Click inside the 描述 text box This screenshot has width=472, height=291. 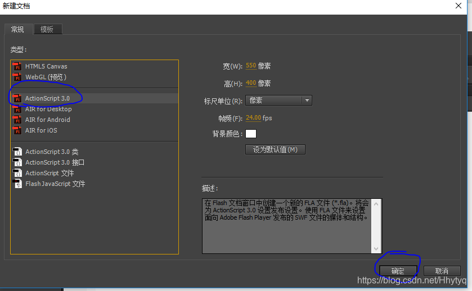[287, 226]
